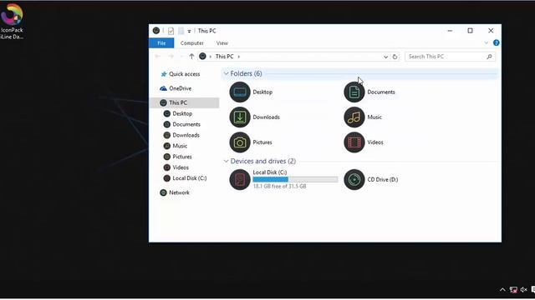Click breadcrumb arrow after This PC

tap(239, 57)
